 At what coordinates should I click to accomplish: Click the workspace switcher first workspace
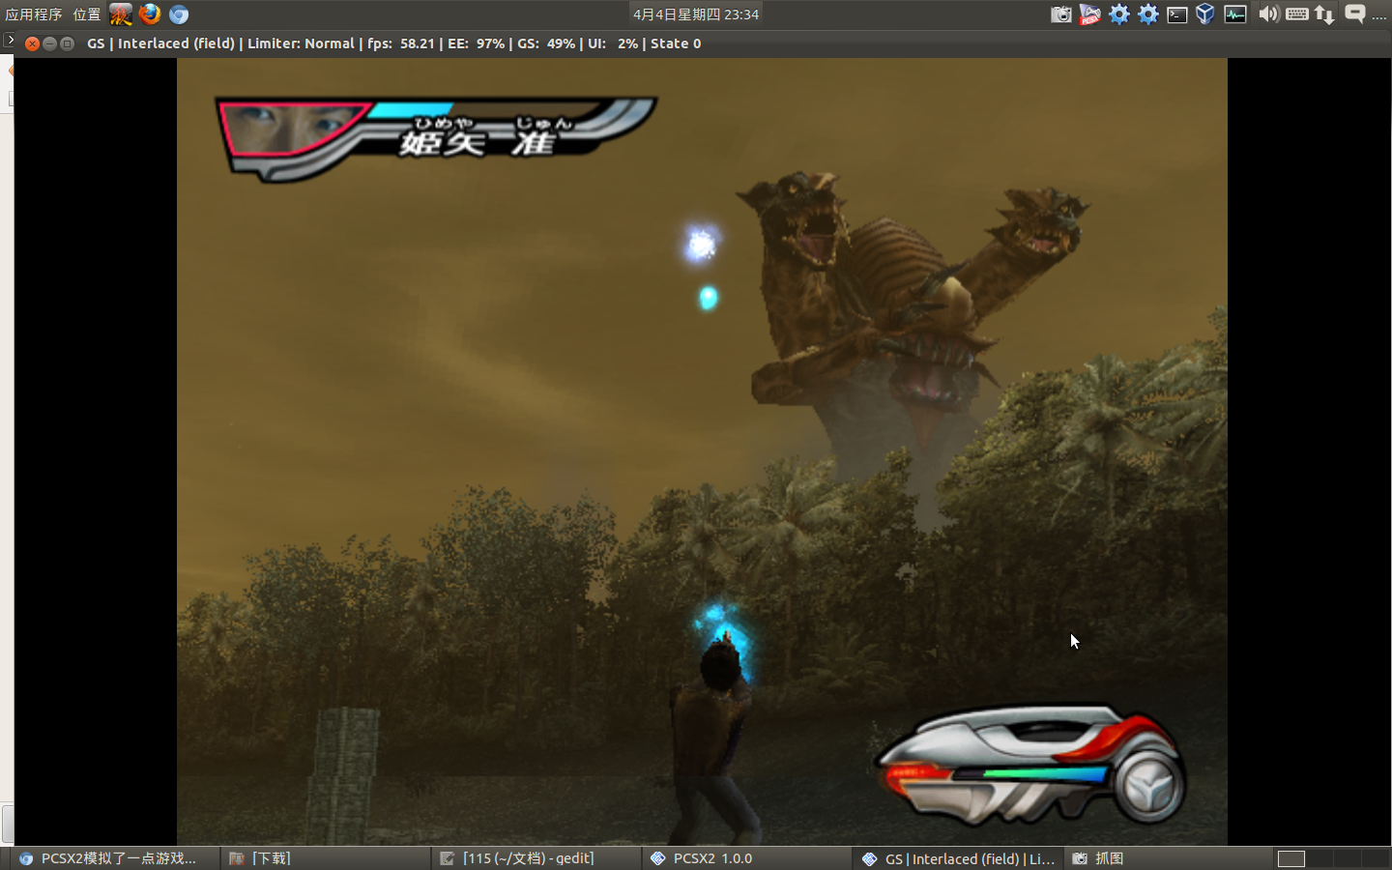pyautogui.click(x=1291, y=858)
